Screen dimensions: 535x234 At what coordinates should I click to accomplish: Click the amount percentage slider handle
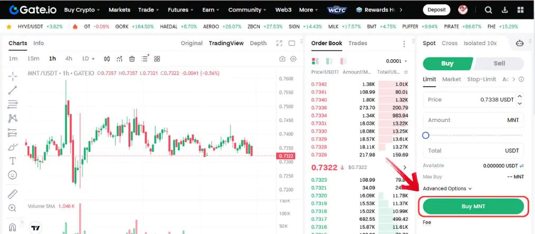click(426, 135)
